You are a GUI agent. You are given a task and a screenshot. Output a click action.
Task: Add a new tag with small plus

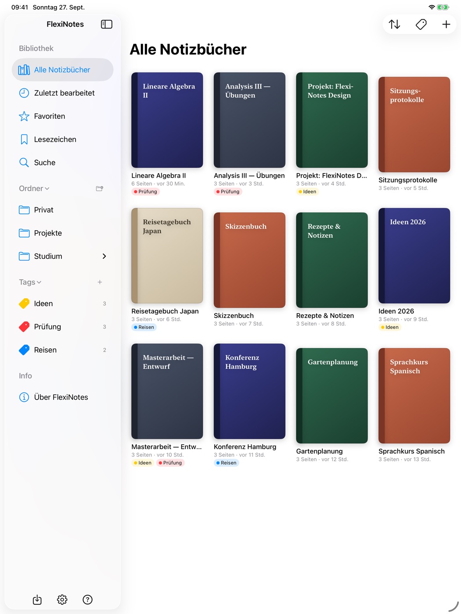pos(100,282)
